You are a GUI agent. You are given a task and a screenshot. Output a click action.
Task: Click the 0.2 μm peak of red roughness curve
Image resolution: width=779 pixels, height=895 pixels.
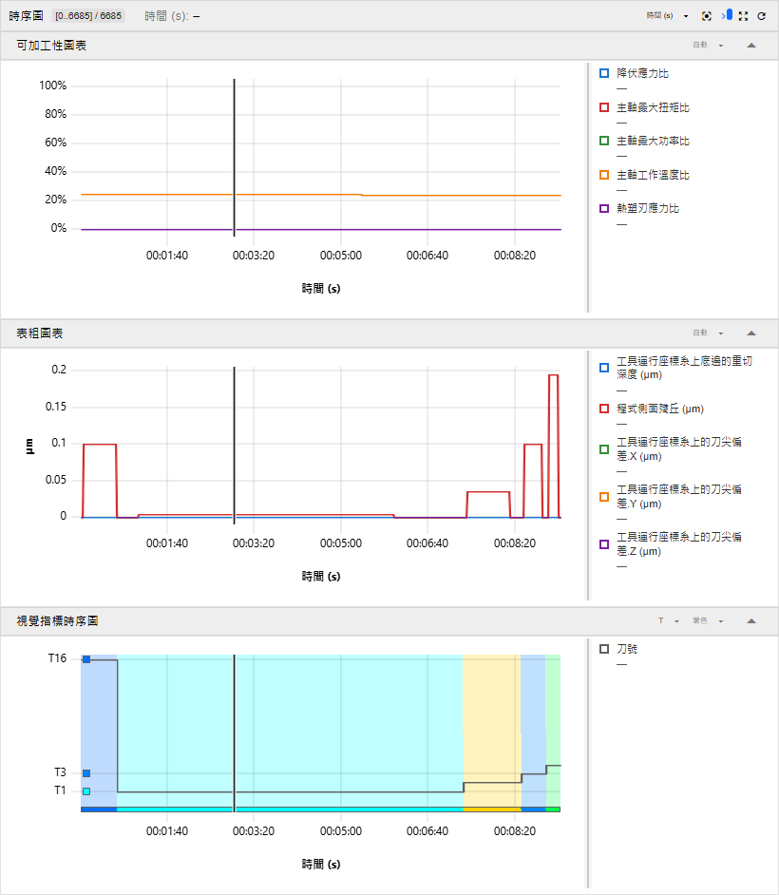[x=553, y=375]
